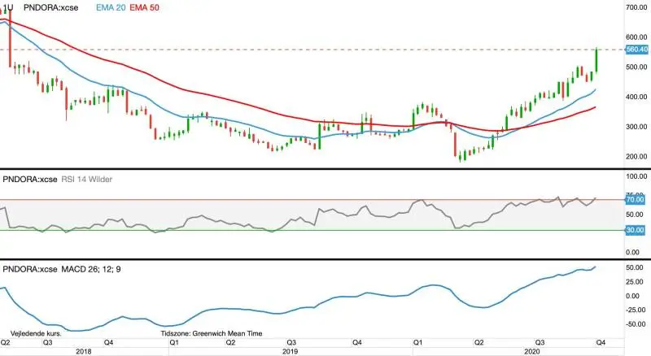651x356 pixels.
Task: Click the 200.00 price axis label
Action: 636,156
